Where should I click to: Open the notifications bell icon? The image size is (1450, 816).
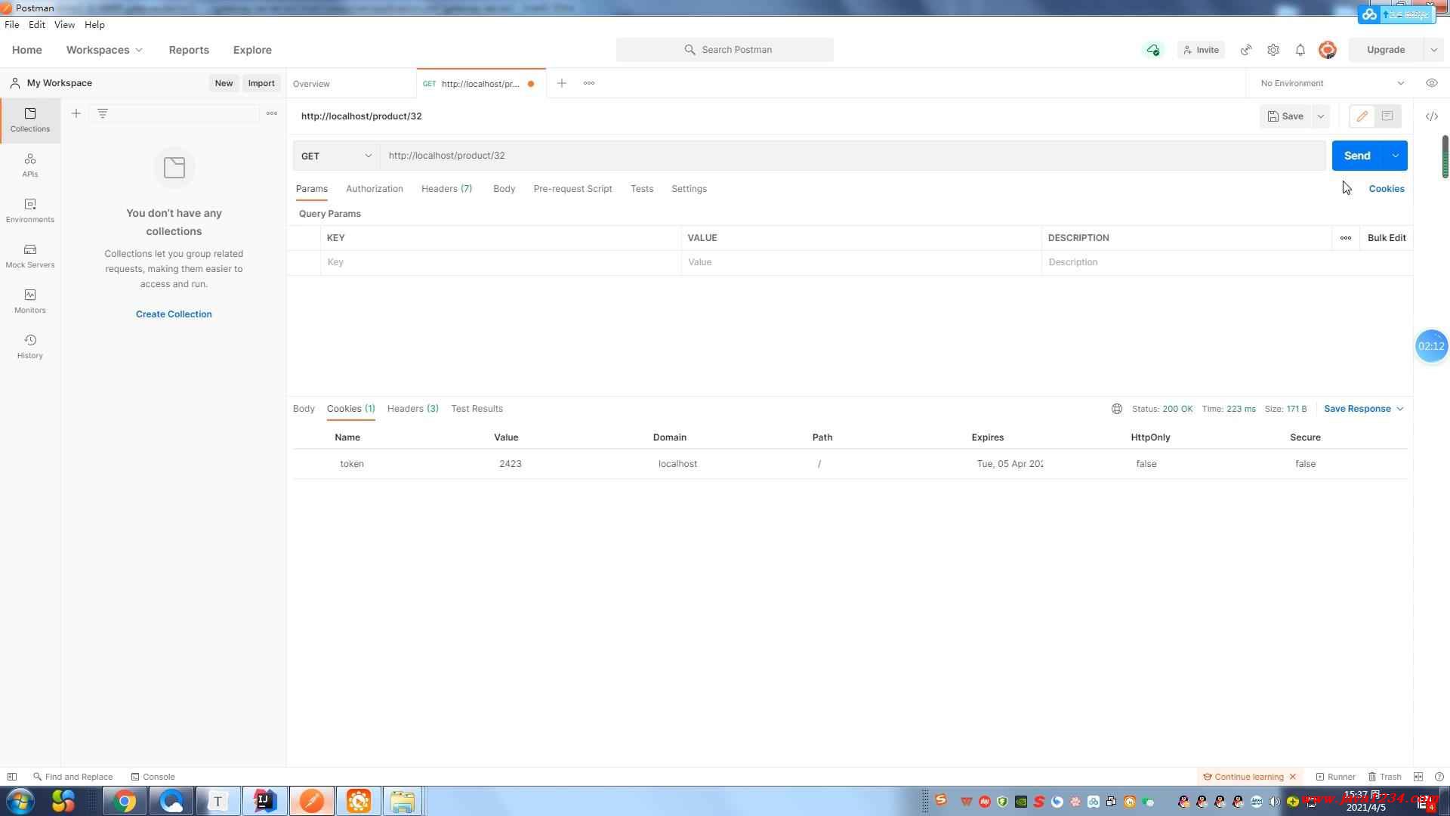[x=1300, y=50]
